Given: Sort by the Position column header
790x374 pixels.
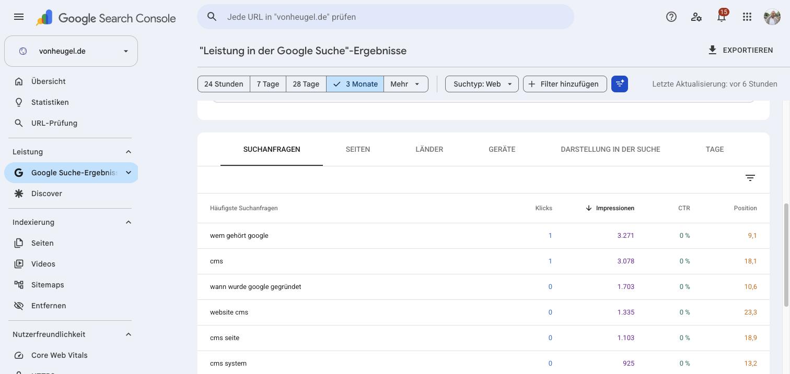Looking at the screenshot, I should pos(745,208).
